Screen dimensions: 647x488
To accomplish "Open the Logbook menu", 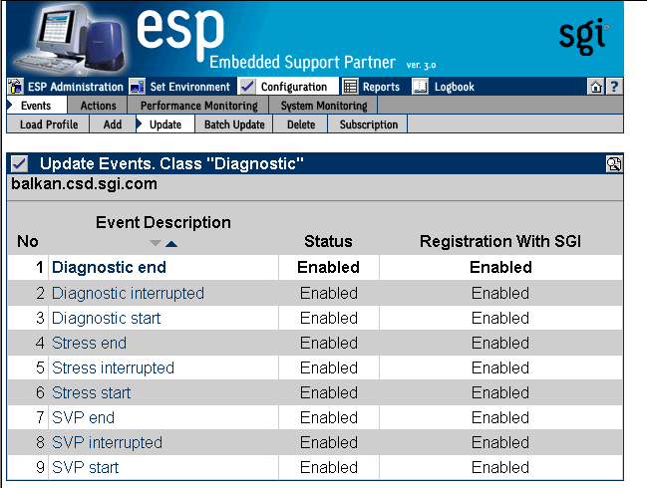I will [x=455, y=87].
